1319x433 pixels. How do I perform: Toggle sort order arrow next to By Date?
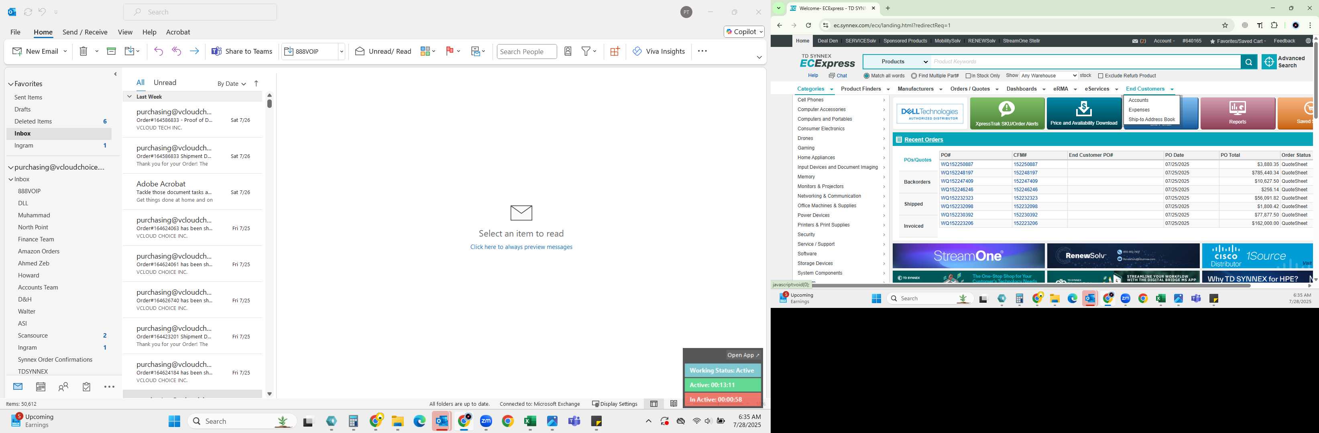256,84
